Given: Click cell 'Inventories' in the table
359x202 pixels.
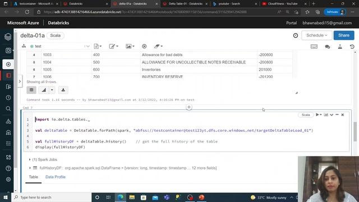Looking at the screenshot, I should [151, 70].
